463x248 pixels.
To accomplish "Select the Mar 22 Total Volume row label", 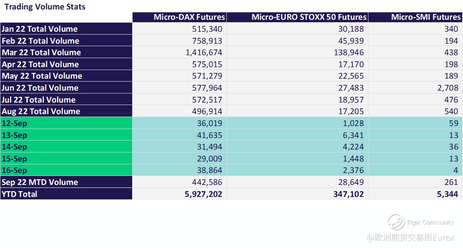I will 41,52.
